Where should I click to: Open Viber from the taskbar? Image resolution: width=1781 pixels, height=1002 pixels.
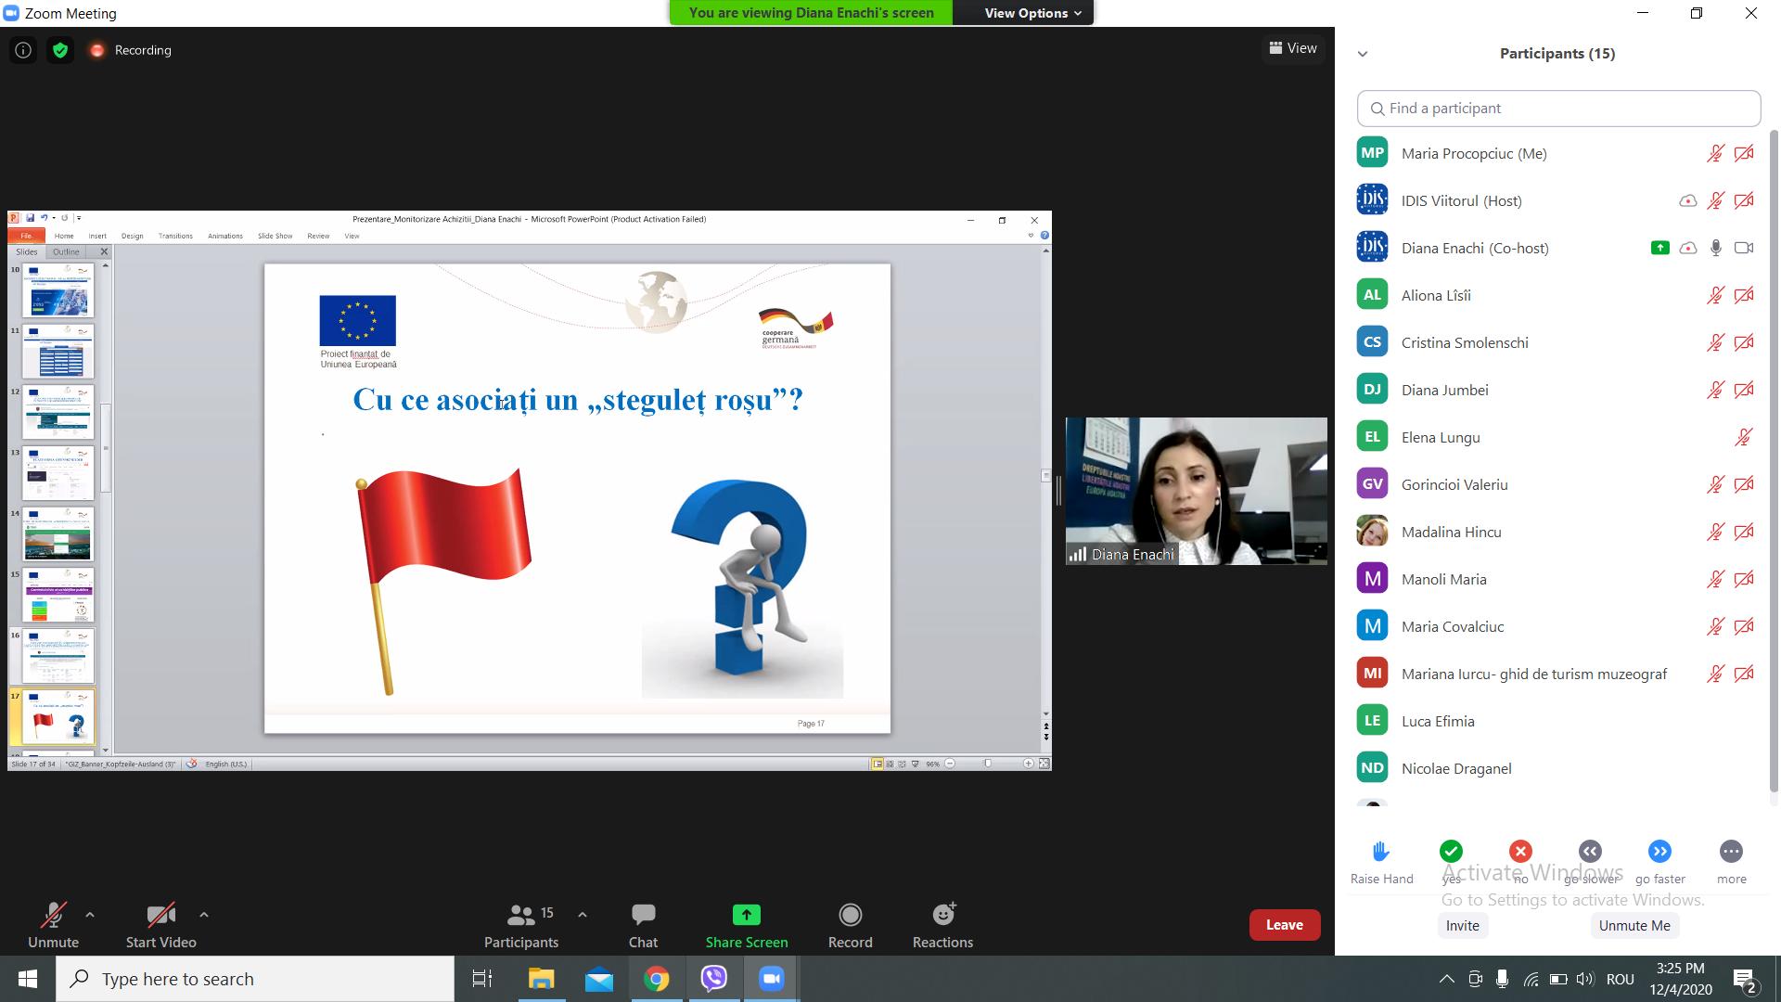(714, 979)
